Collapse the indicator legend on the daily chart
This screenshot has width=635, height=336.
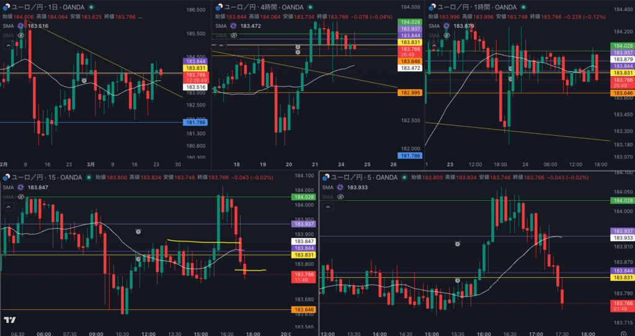click(x=7, y=45)
